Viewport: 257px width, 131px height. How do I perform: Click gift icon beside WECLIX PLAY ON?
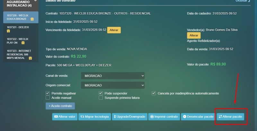point(23,43)
